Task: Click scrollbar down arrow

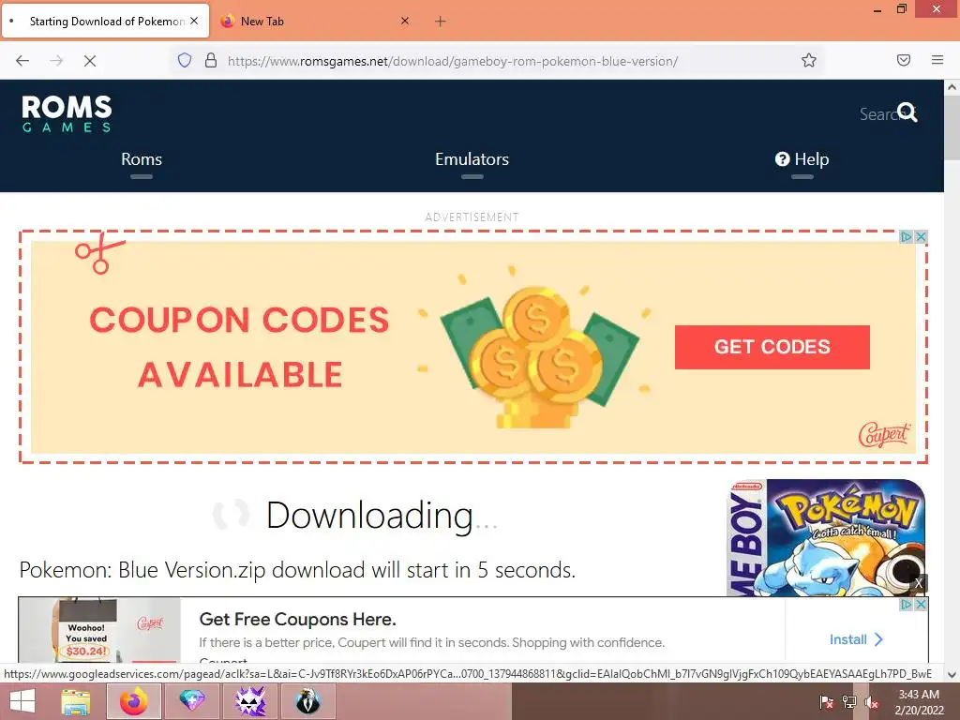Action: (x=952, y=675)
